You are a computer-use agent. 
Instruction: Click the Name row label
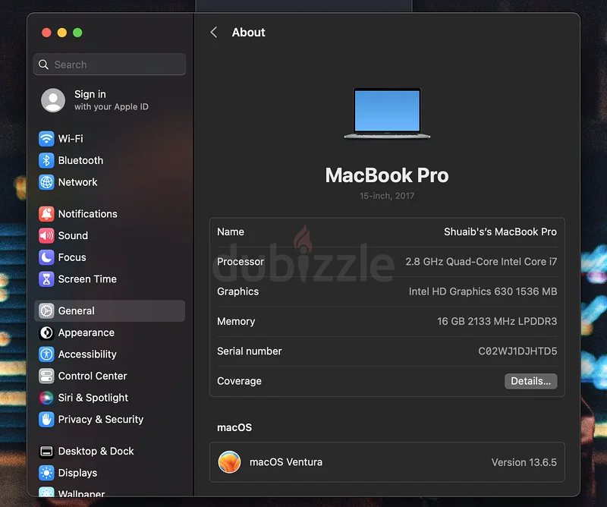[231, 231]
